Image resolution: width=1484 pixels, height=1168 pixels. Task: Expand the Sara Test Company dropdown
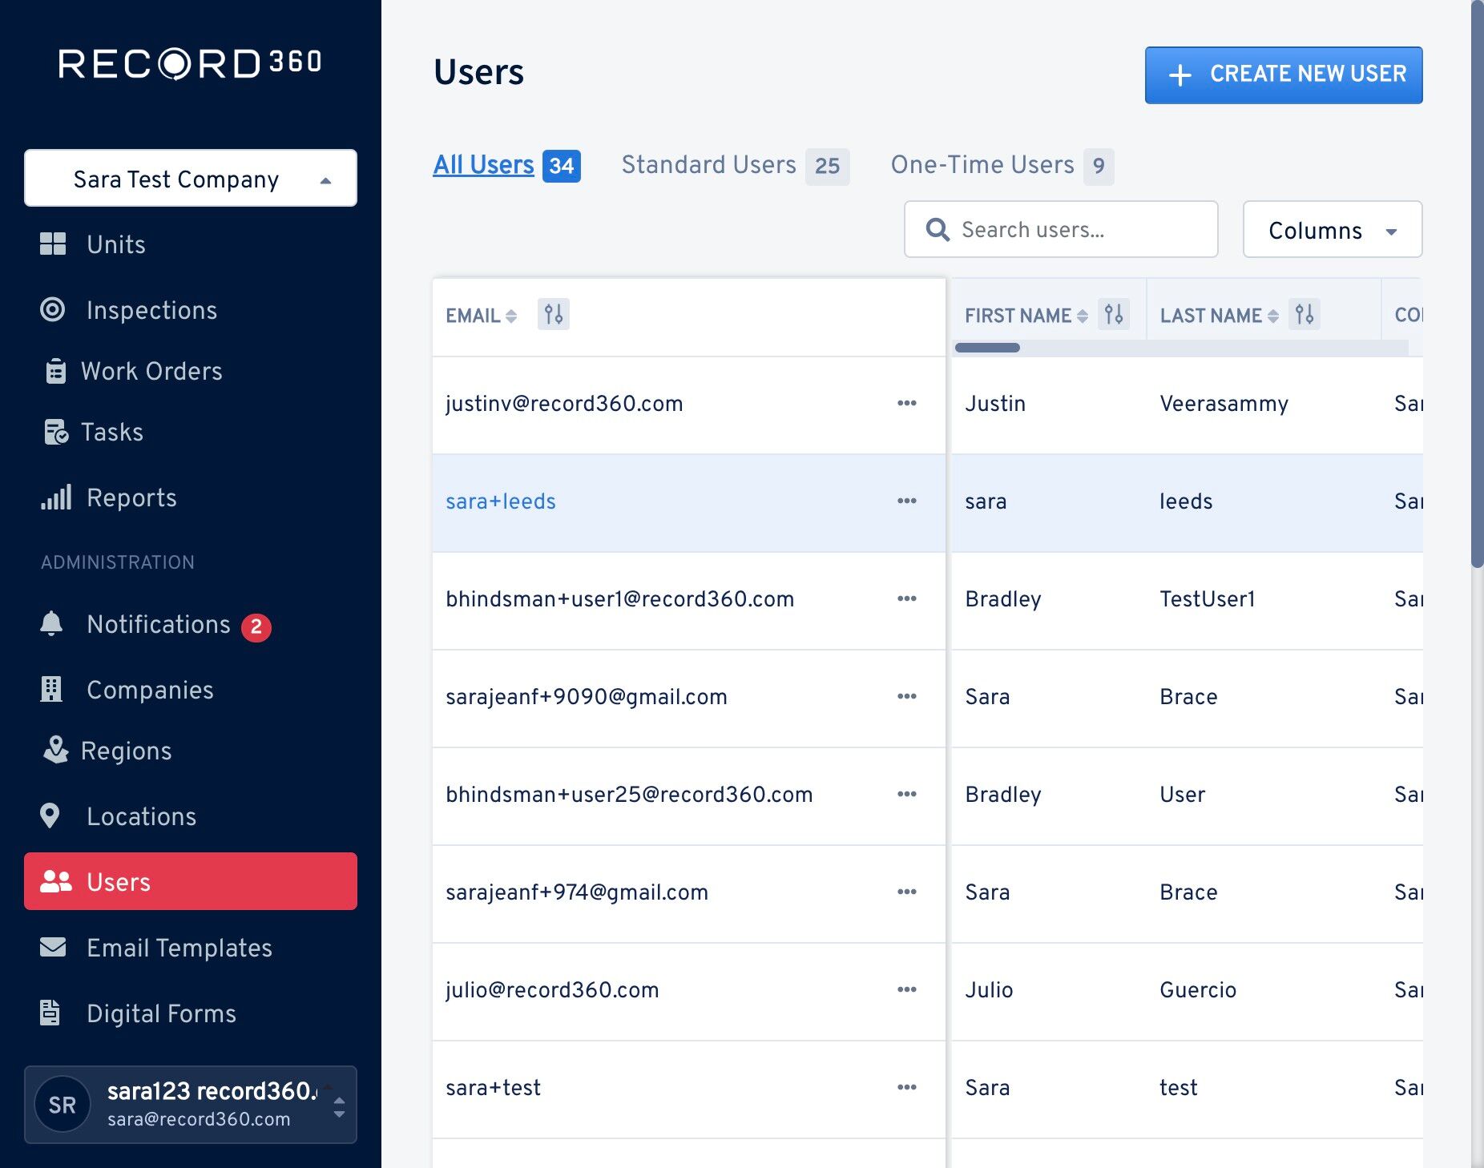pos(191,178)
